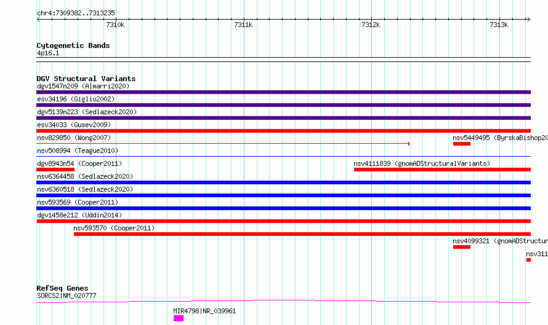The image size is (548, 325).
Task: Click the 7313k ruler label
Action: click(499, 25)
